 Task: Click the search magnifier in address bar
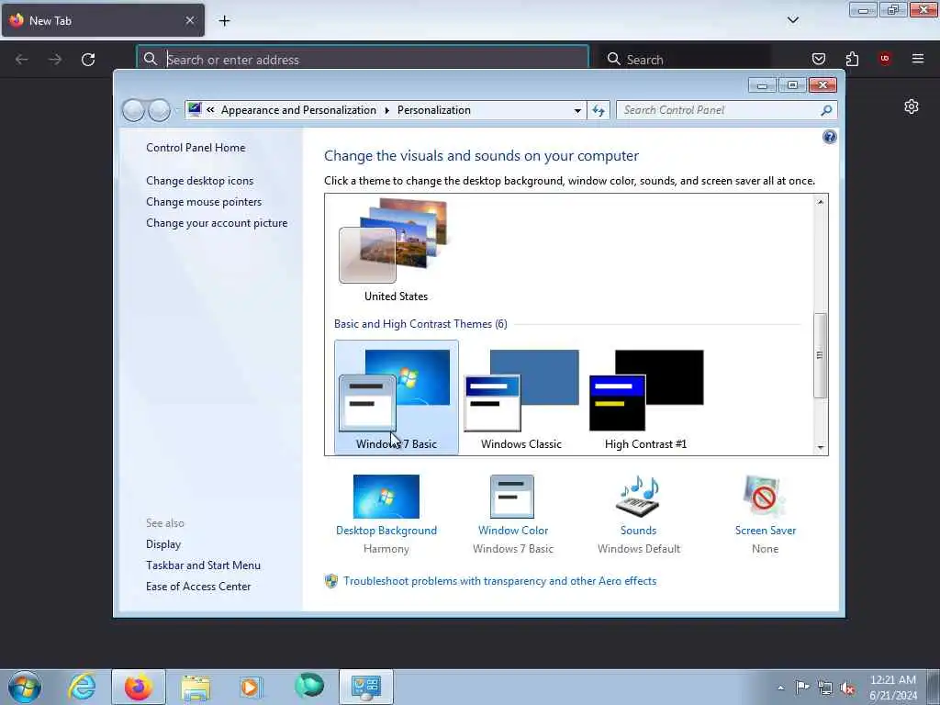tap(150, 59)
